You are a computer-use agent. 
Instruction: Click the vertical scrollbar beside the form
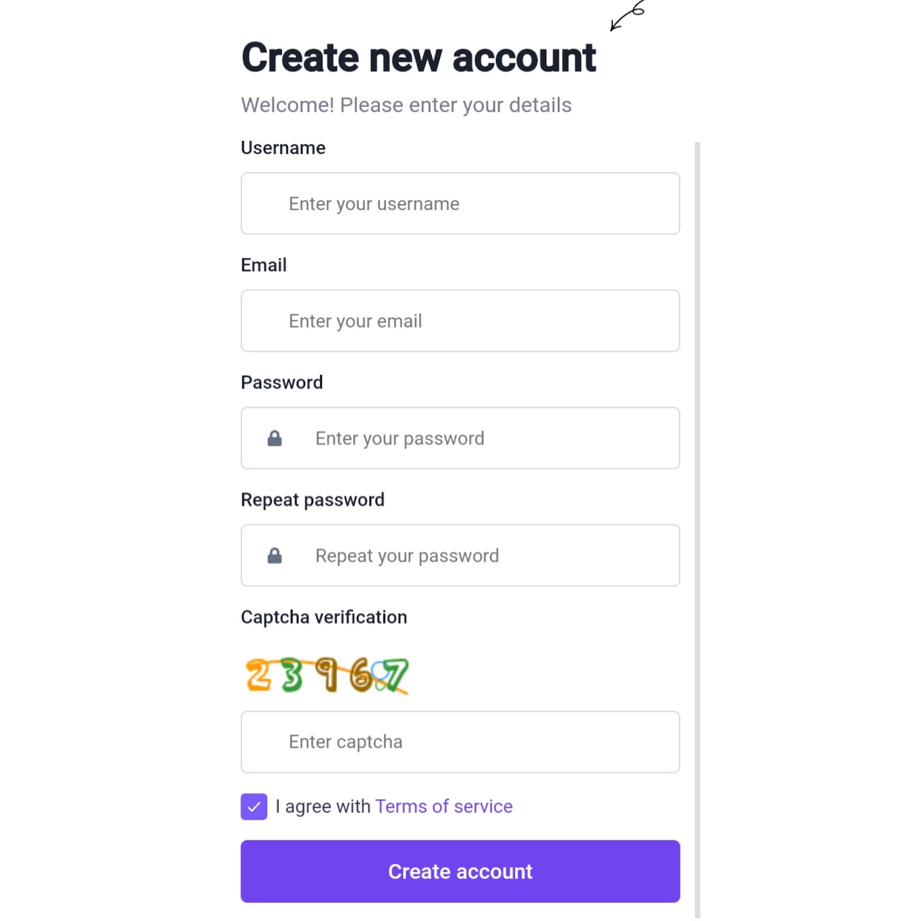click(x=698, y=530)
